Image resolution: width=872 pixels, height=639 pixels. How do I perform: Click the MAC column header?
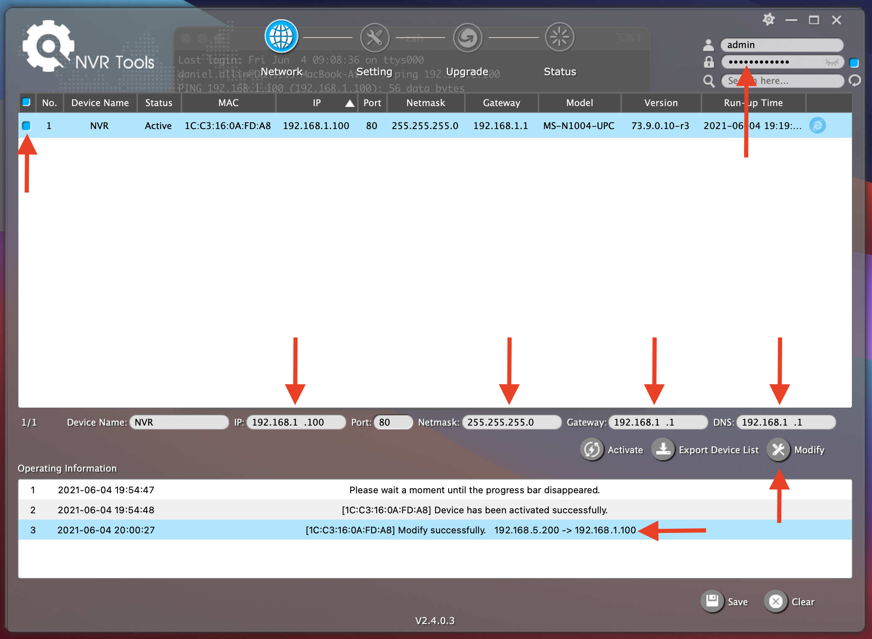[228, 103]
